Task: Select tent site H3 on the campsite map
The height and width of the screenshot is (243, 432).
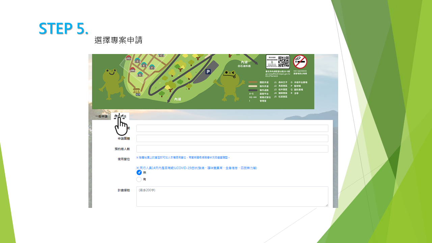Action: (128, 58)
